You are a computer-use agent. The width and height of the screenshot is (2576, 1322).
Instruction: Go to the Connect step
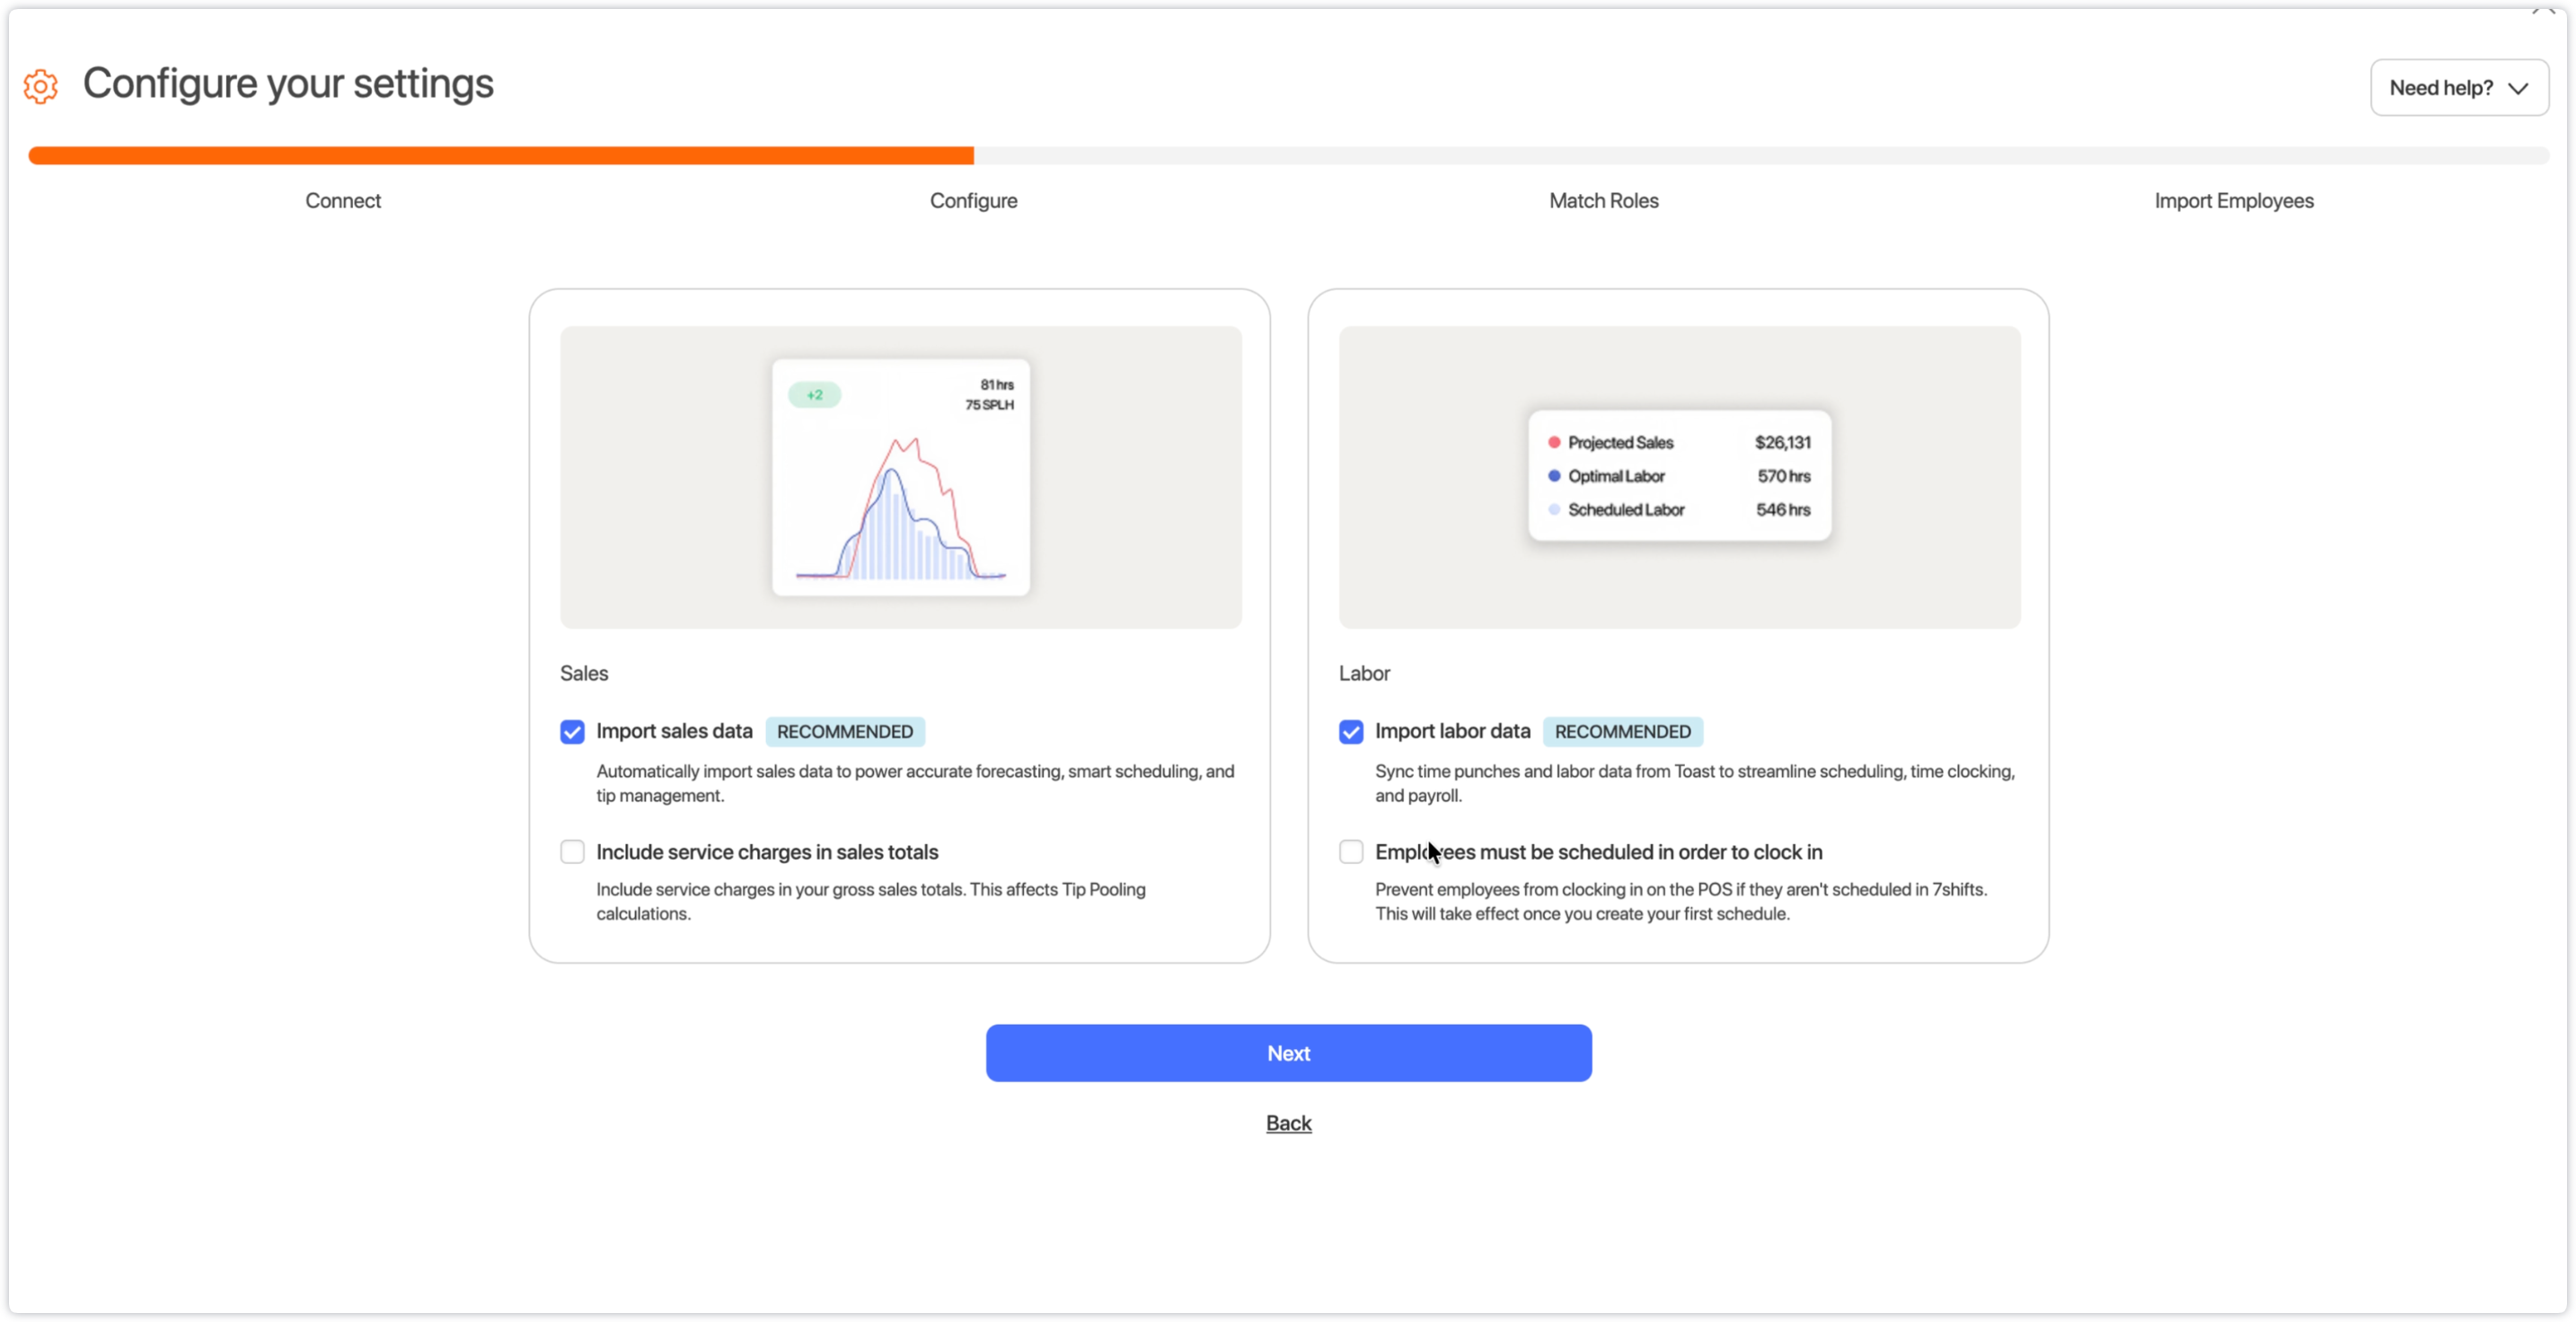tap(343, 201)
